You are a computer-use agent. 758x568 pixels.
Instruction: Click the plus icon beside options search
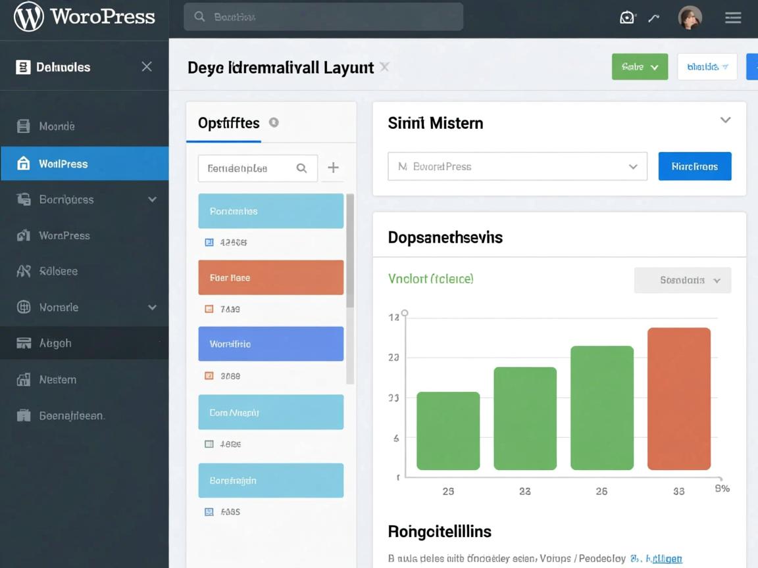pos(334,168)
